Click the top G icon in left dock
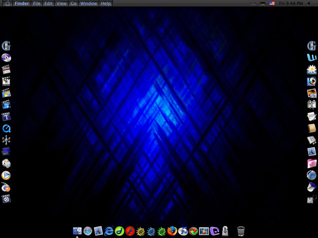 (x=6, y=46)
